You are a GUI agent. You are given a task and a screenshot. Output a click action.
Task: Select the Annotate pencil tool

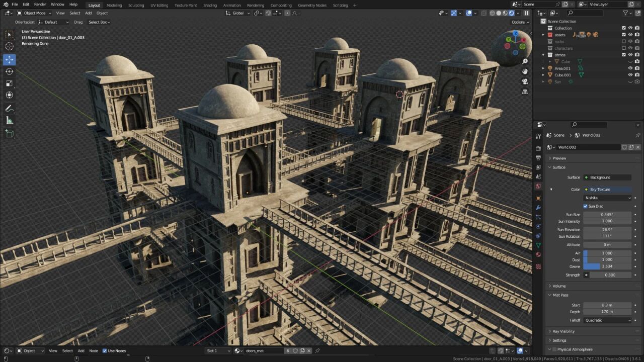tap(10, 109)
